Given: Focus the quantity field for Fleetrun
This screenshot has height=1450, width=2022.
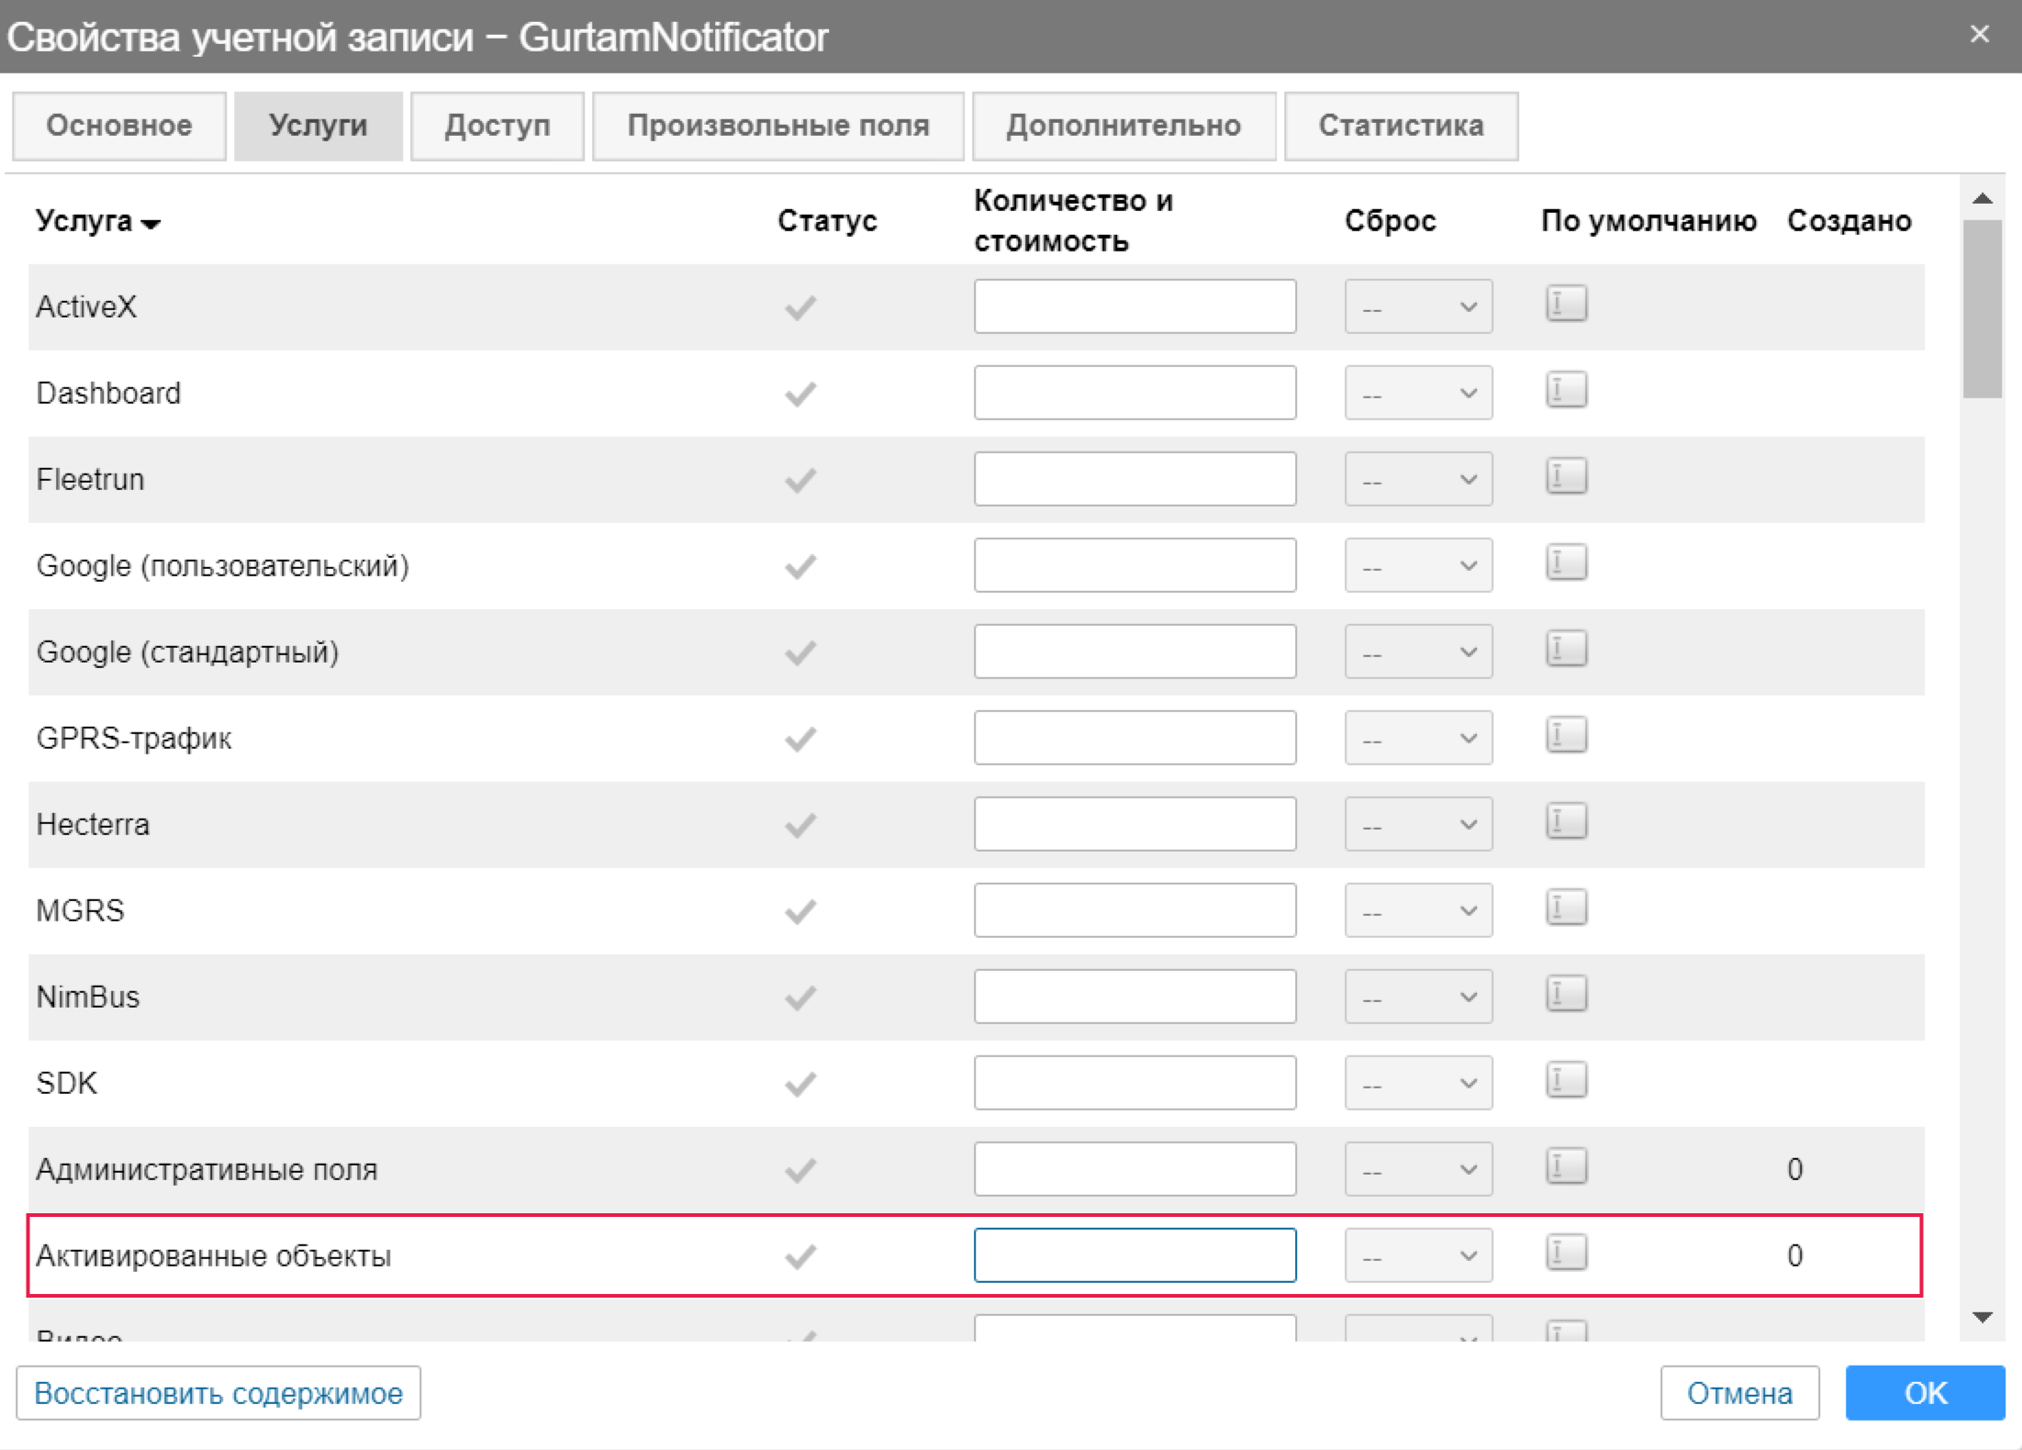Looking at the screenshot, I should click(1134, 479).
